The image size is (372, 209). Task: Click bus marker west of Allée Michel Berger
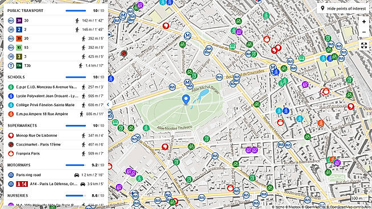point(172,87)
